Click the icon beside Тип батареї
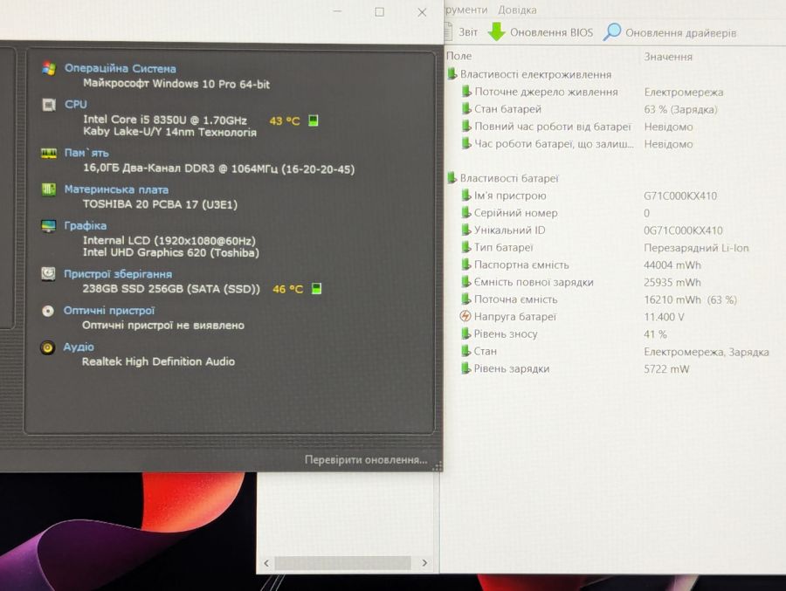 [465, 247]
